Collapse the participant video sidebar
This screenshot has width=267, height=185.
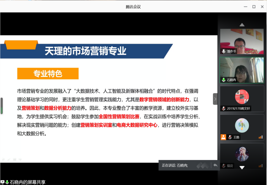pyautogui.click(x=215, y=99)
